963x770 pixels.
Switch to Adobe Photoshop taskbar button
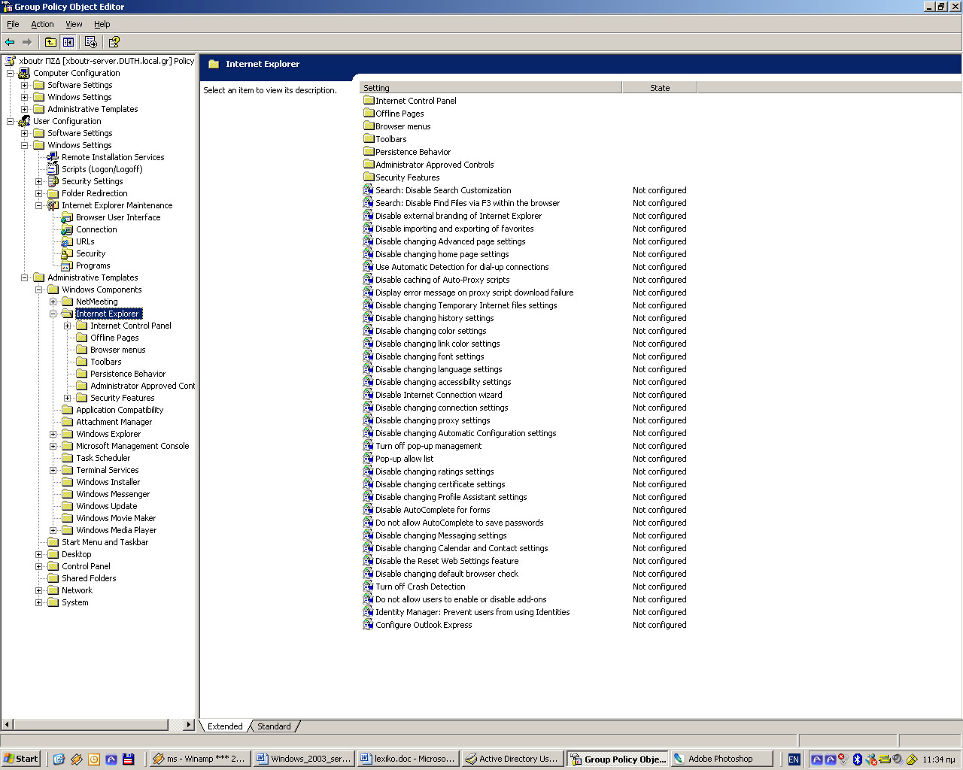pyautogui.click(x=721, y=759)
